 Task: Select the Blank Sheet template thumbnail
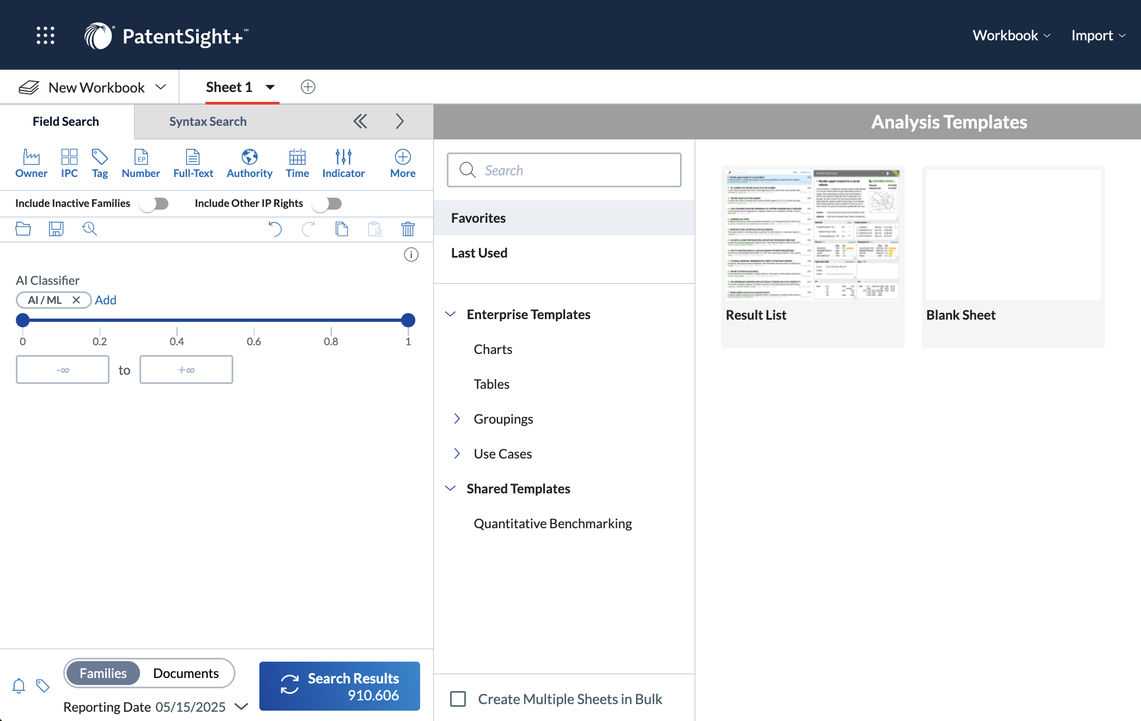click(1012, 235)
